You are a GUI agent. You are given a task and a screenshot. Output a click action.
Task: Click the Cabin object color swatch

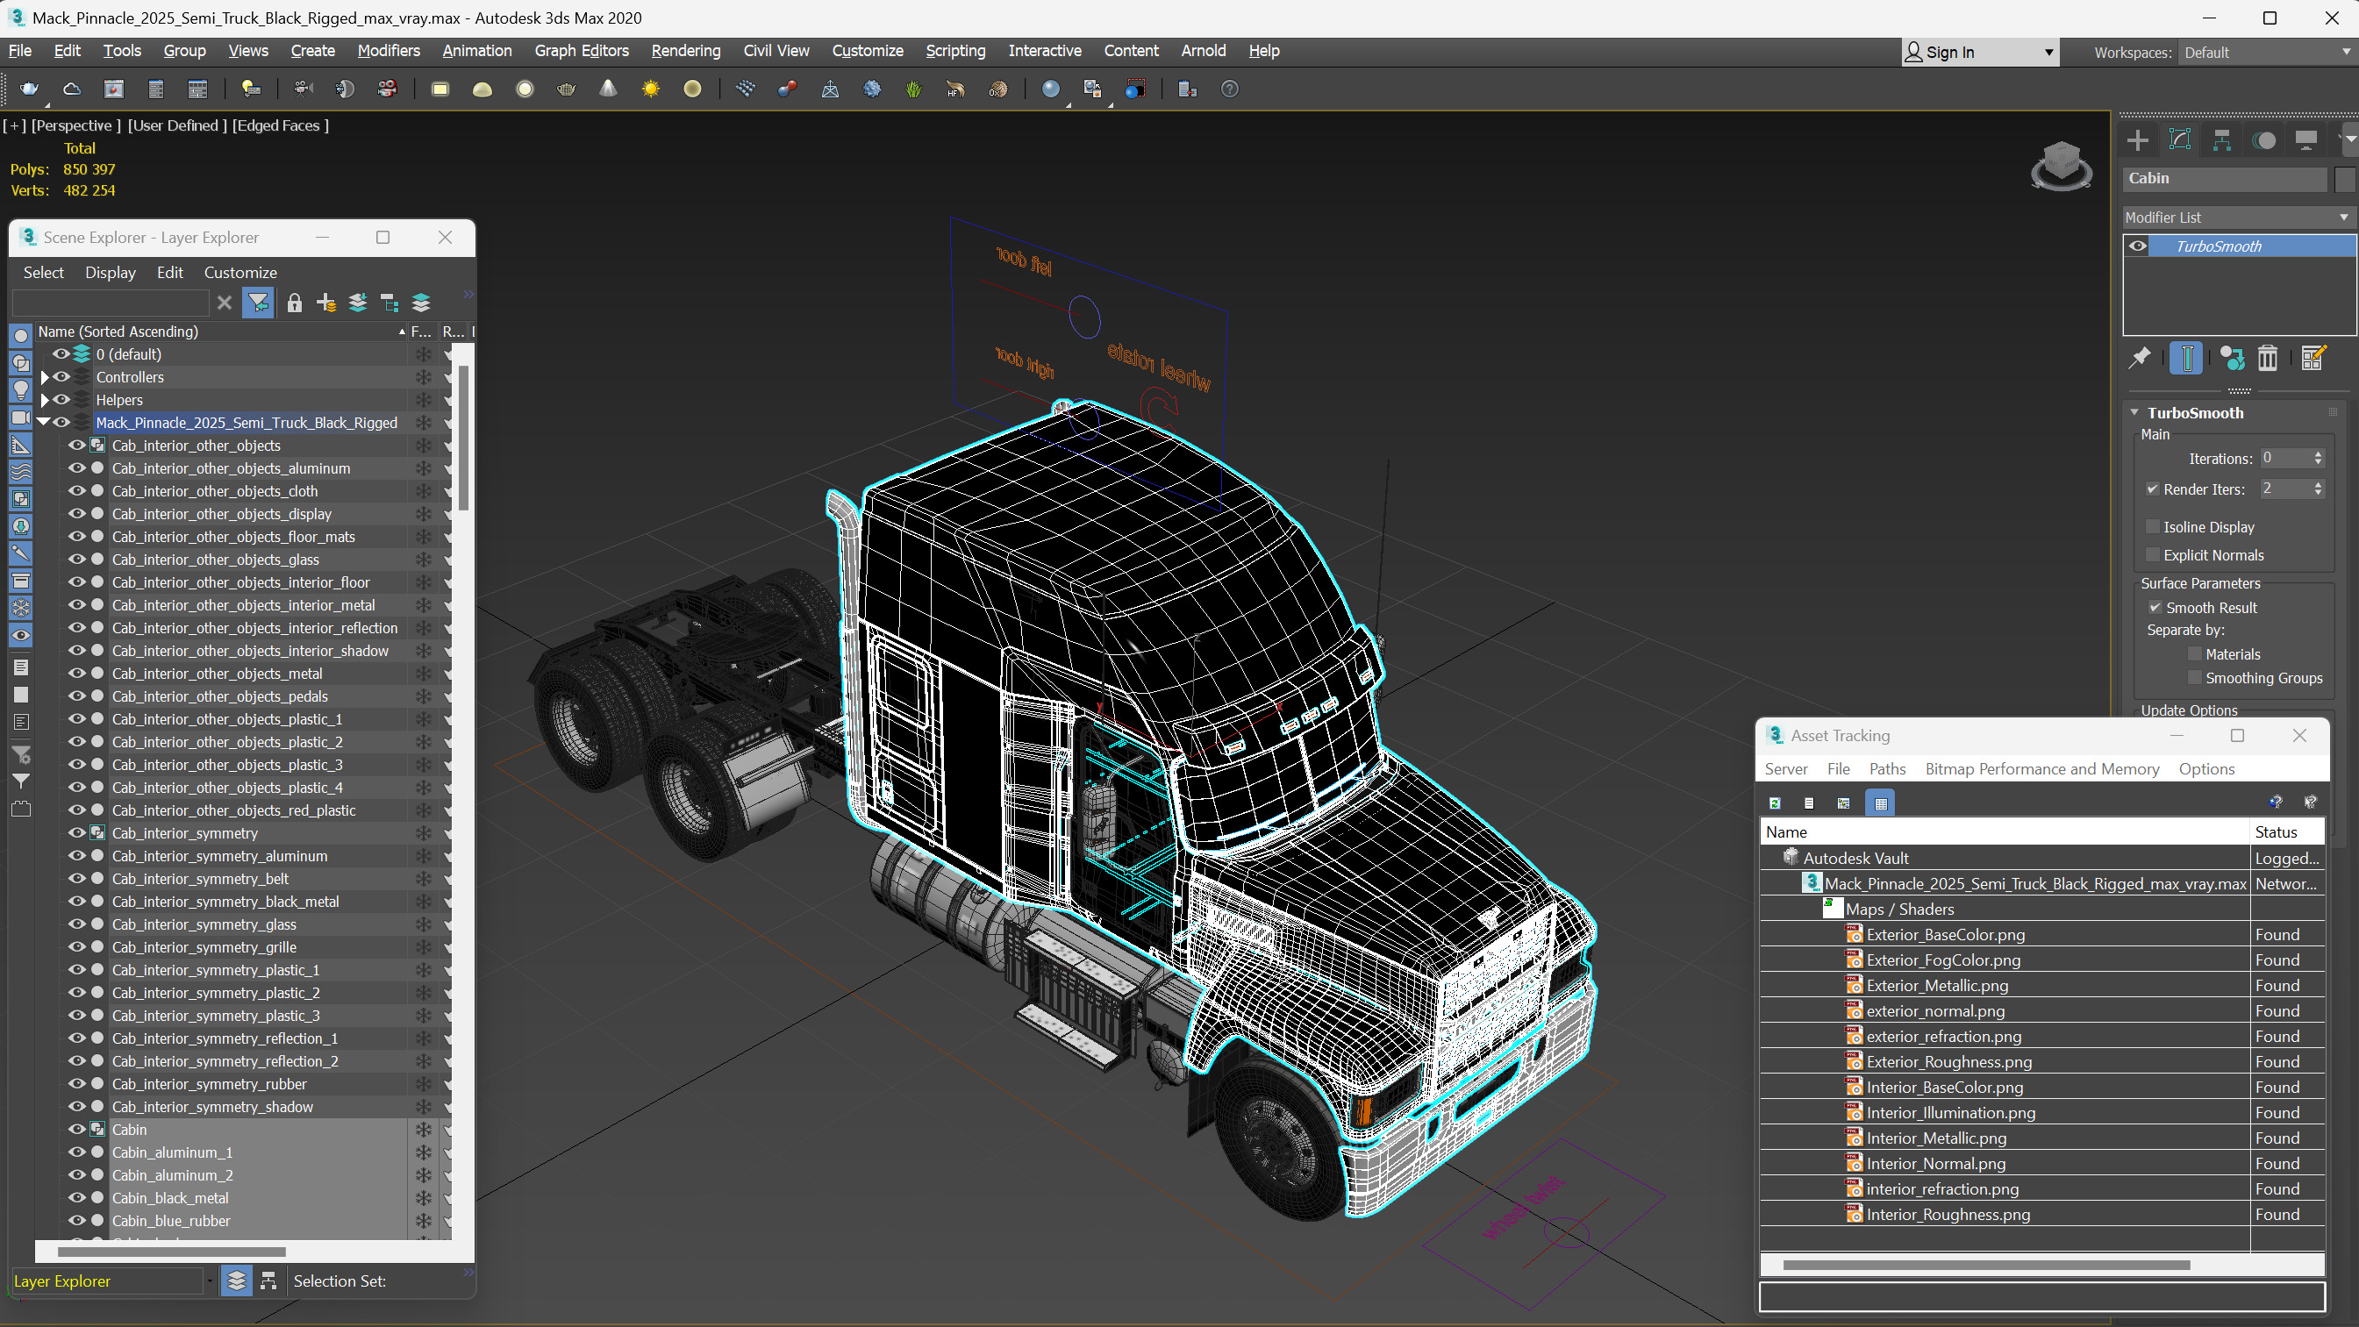point(2344,179)
